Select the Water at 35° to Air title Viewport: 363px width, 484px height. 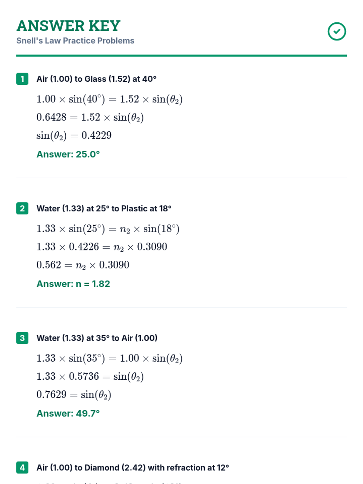coord(97,338)
